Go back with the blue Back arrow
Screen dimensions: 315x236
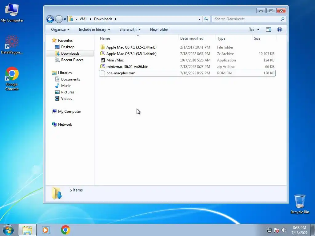[x=50, y=19]
